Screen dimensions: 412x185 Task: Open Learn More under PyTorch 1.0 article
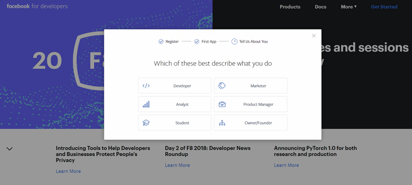[286, 165]
